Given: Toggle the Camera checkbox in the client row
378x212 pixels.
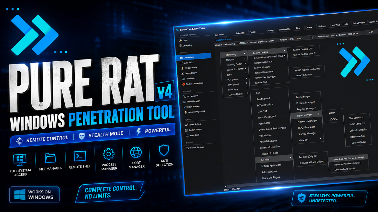Looking at the screenshot, I should click(311, 37).
